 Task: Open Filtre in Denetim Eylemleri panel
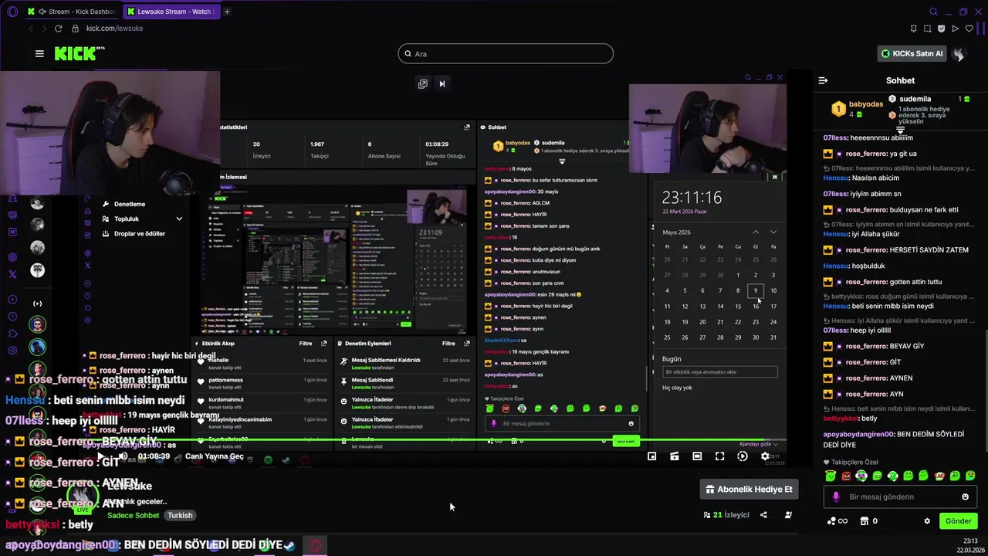point(448,344)
